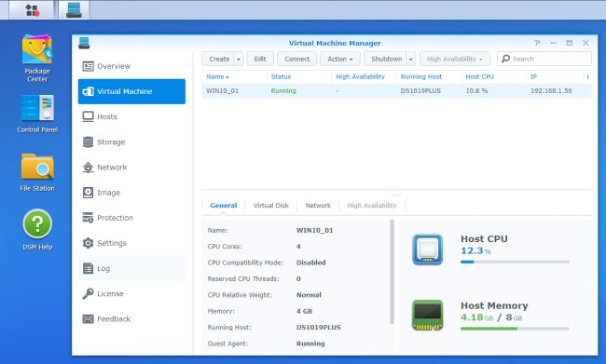
Task: Click the IP column header
Action: [533, 77]
